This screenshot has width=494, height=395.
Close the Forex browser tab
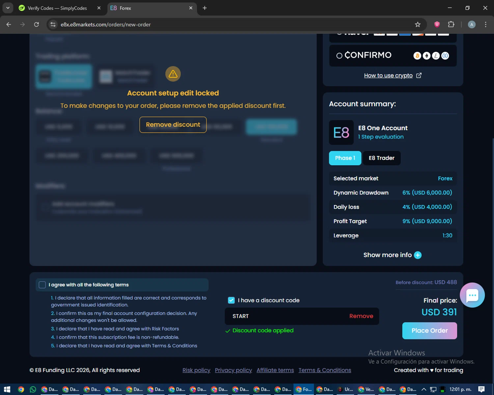[x=191, y=8]
